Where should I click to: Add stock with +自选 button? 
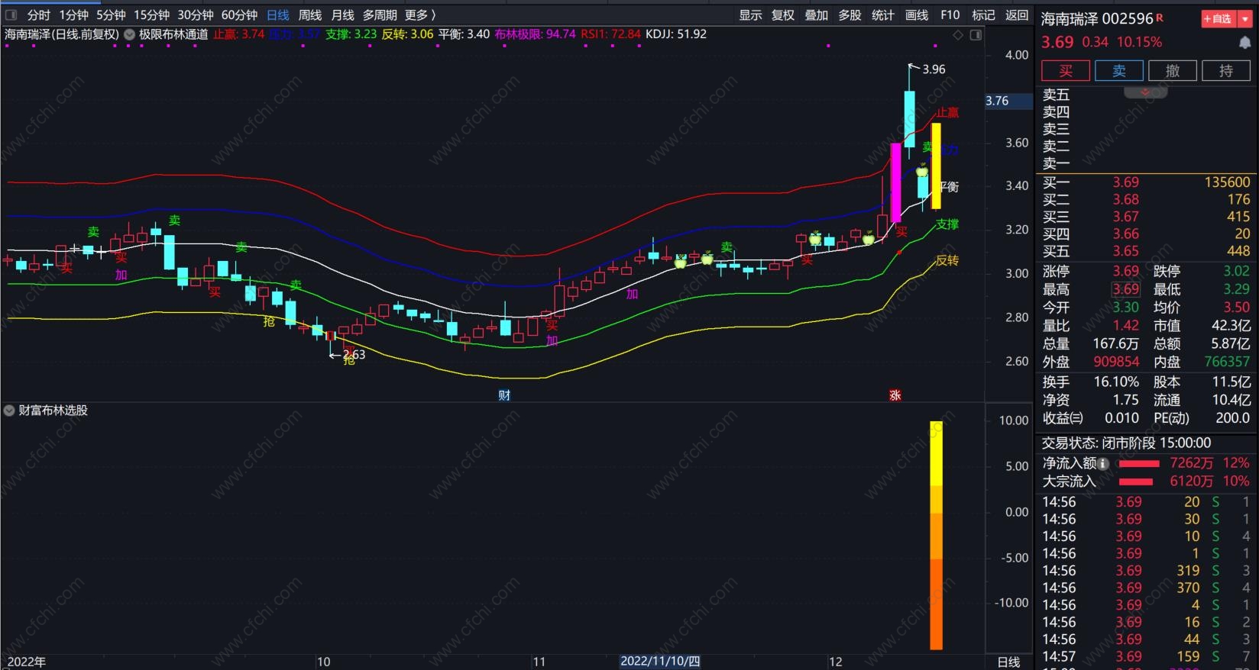(x=1219, y=18)
